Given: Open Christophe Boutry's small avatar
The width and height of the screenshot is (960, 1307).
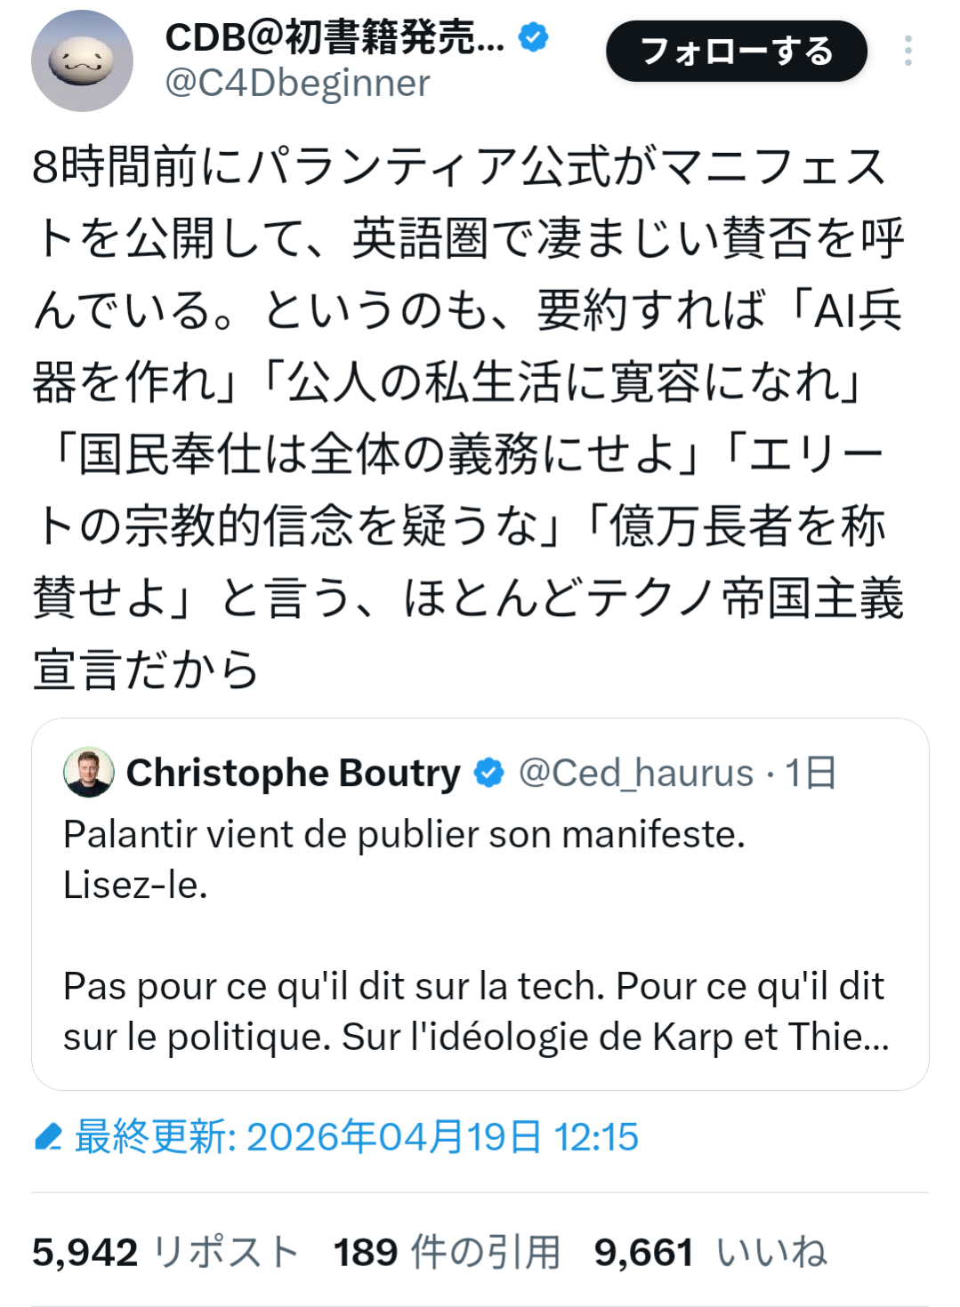Looking at the screenshot, I should click(89, 772).
